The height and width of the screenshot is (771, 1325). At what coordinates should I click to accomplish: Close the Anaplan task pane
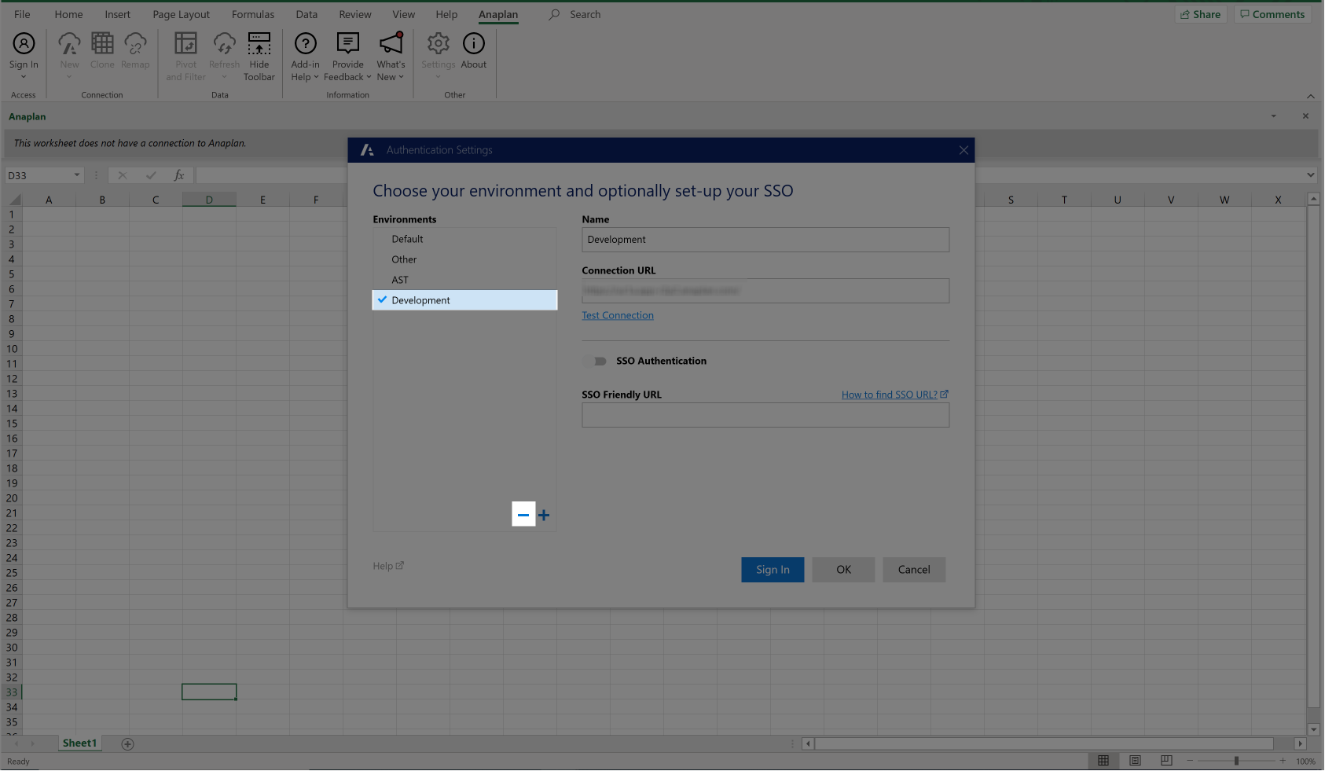click(x=1305, y=116)
